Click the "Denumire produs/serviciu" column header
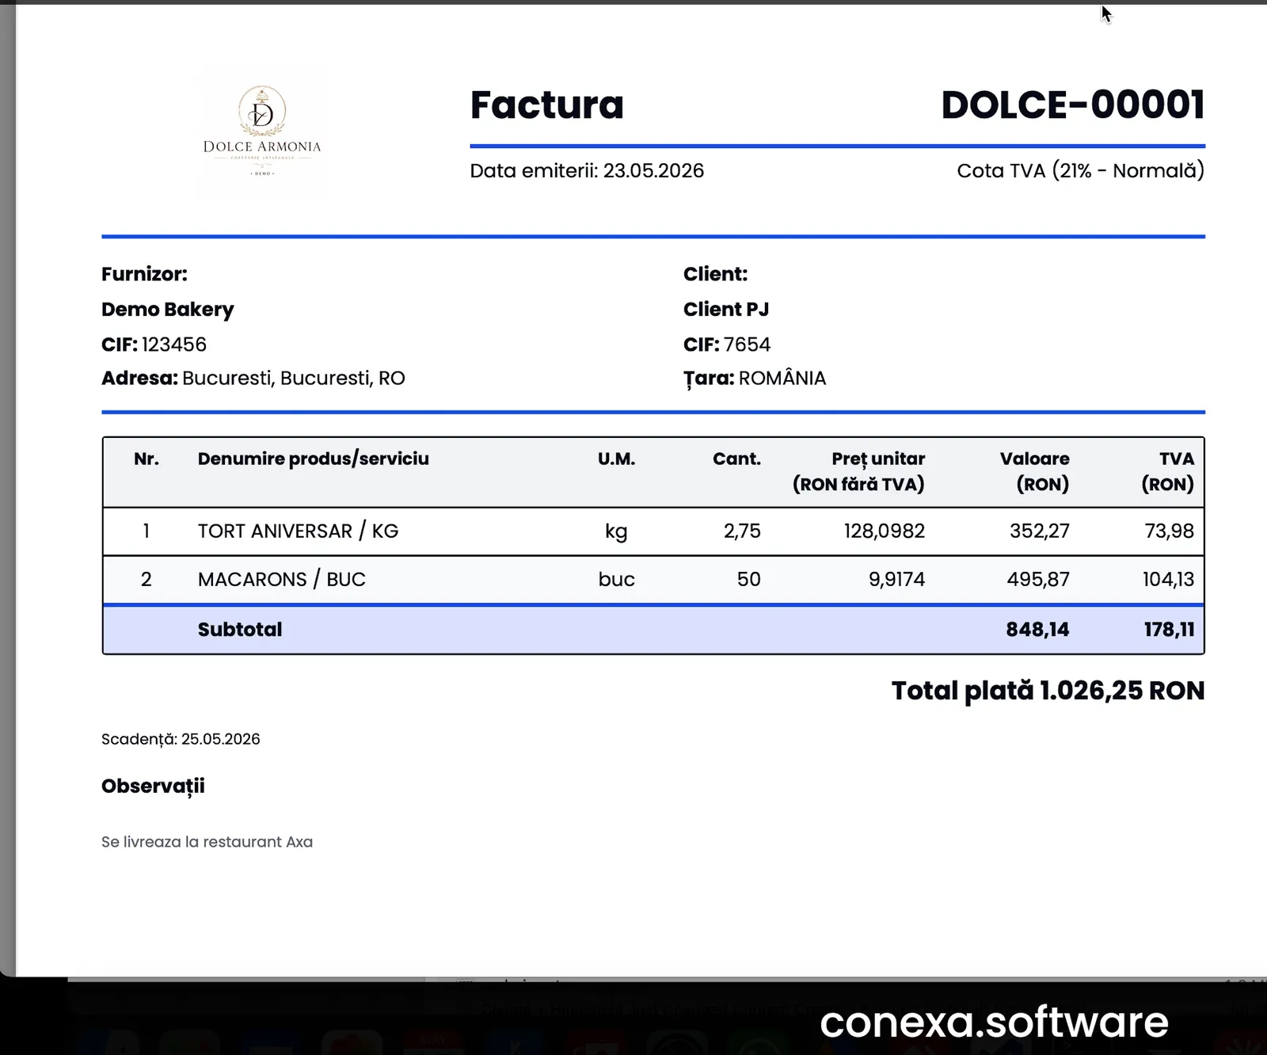 [314, 459]
